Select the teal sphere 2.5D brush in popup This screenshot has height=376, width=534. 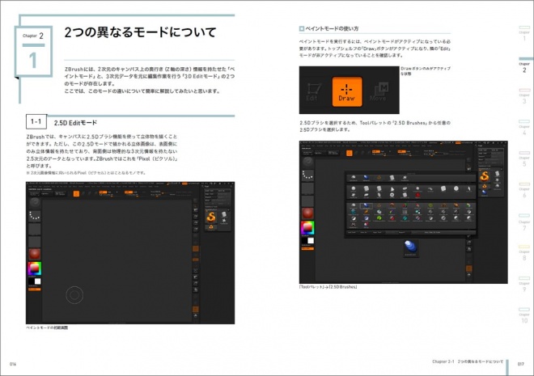click(353, 212)
